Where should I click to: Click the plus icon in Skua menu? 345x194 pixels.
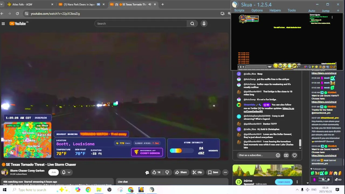pos(338,11)
